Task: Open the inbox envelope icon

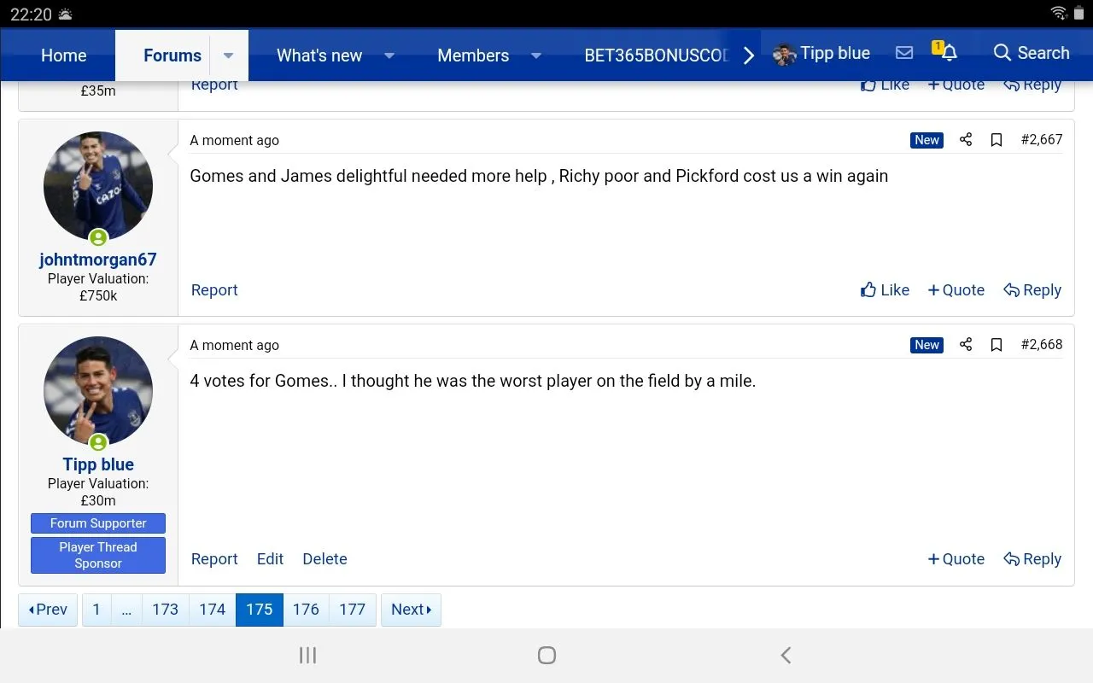Action: coord(904,53)
